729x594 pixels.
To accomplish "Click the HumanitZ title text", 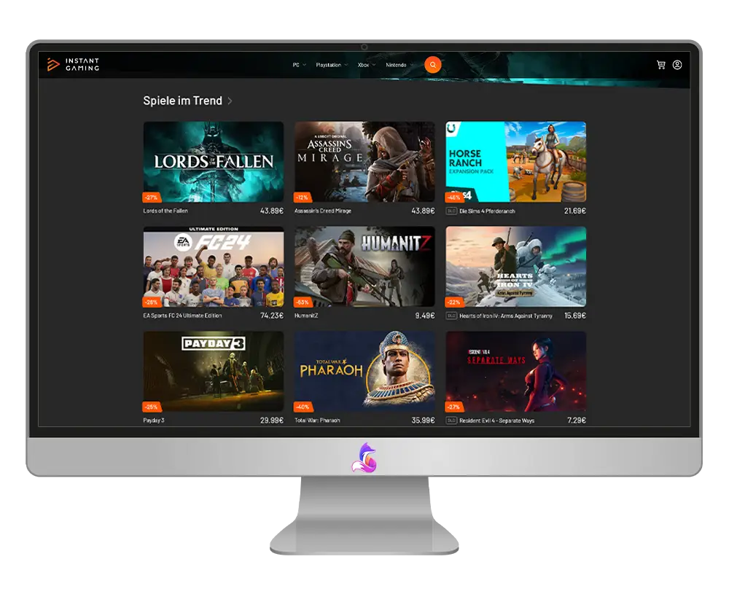I will pos(306,316).
